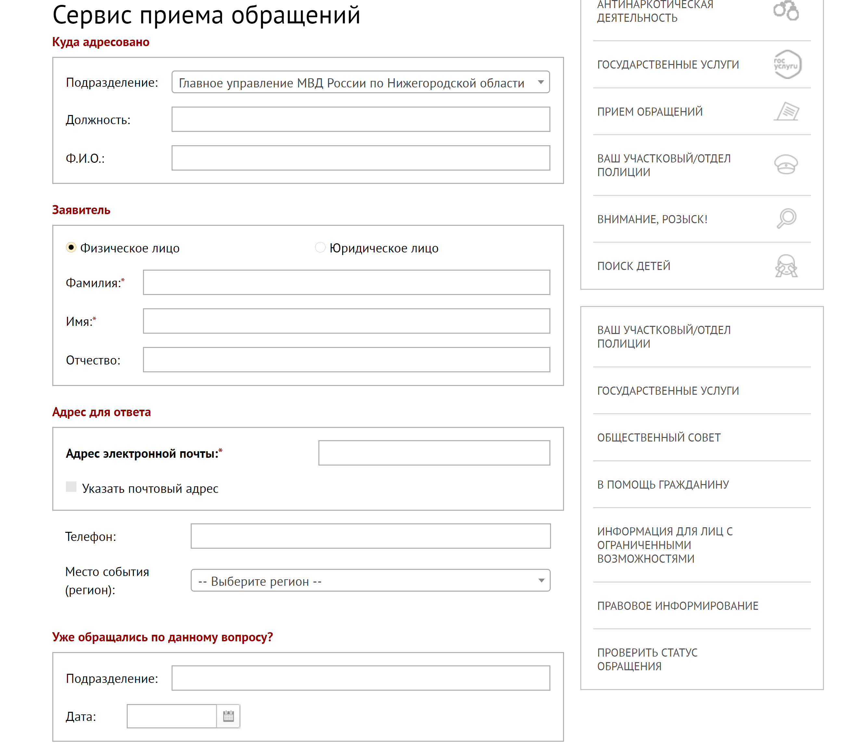Open ОБЩЕСТВЕННЫЙ СОВЕТ menu item
Viewport: 861px width, 743px height.
click(659, 438)
